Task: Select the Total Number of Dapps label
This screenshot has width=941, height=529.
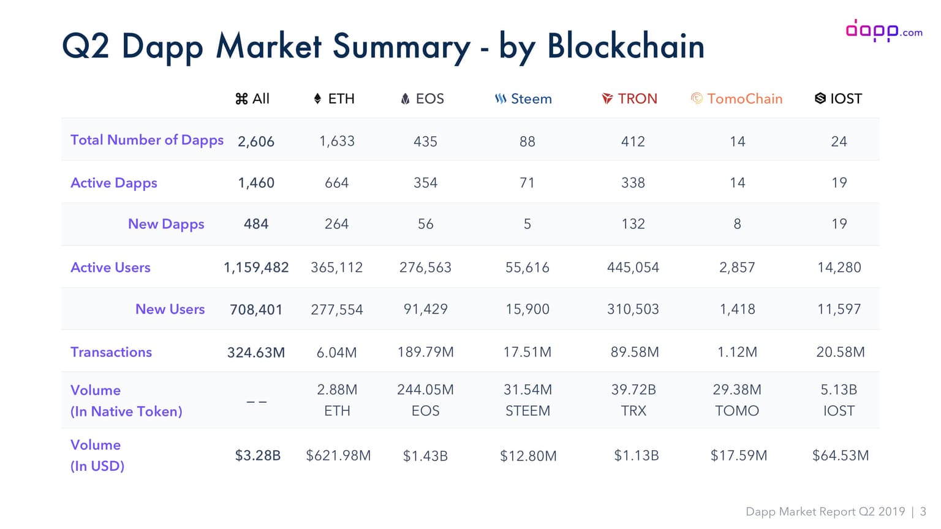Action: [147, 140]
